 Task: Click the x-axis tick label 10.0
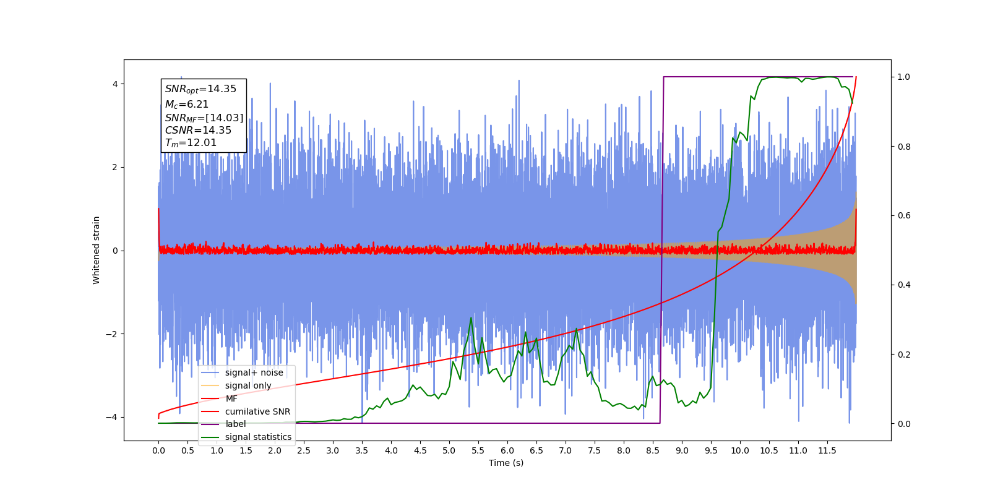740,450
